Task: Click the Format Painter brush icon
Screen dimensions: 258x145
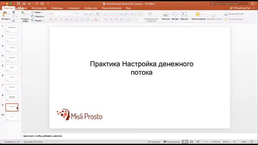Action: coord(14,21)
